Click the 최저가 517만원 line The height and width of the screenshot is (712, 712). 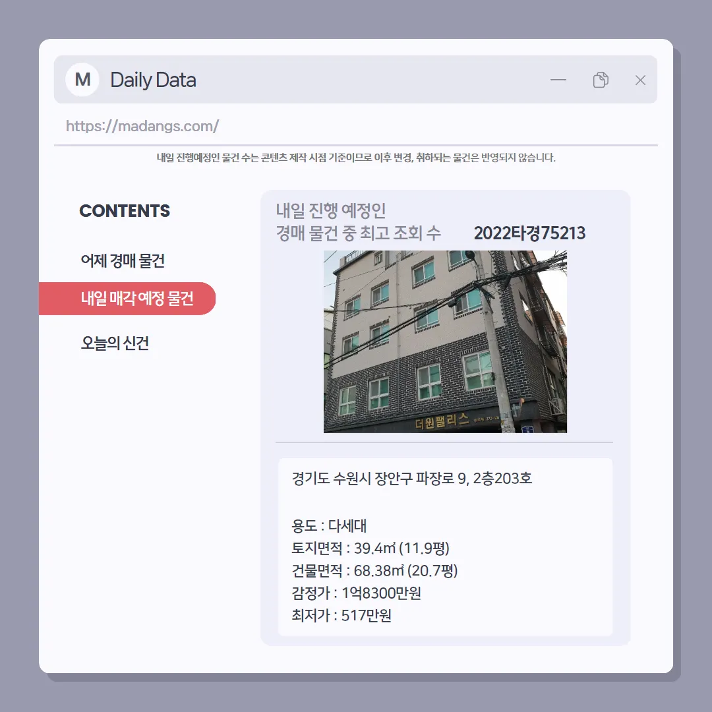[341, 615]
